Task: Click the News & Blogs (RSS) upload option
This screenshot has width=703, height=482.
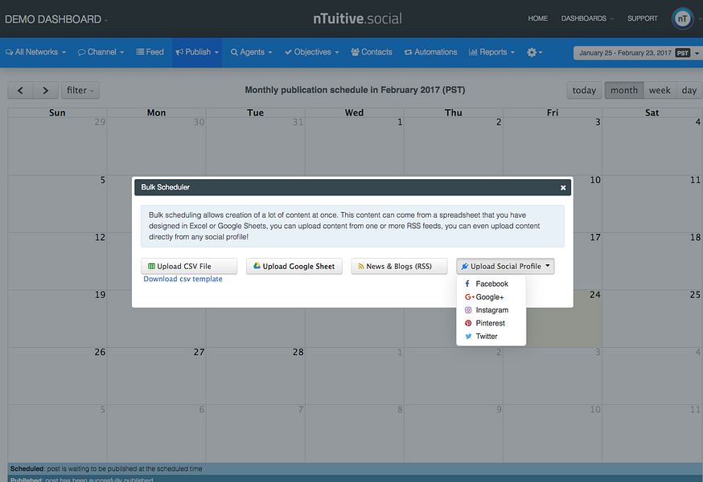Action: coord(399,266)
